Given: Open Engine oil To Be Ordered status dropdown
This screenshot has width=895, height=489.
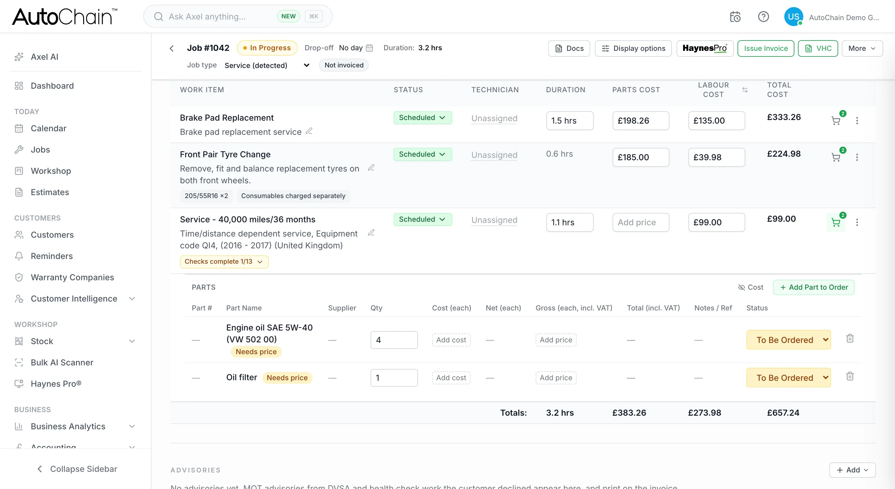Looking at the screenshot, I should pos(788,340).
